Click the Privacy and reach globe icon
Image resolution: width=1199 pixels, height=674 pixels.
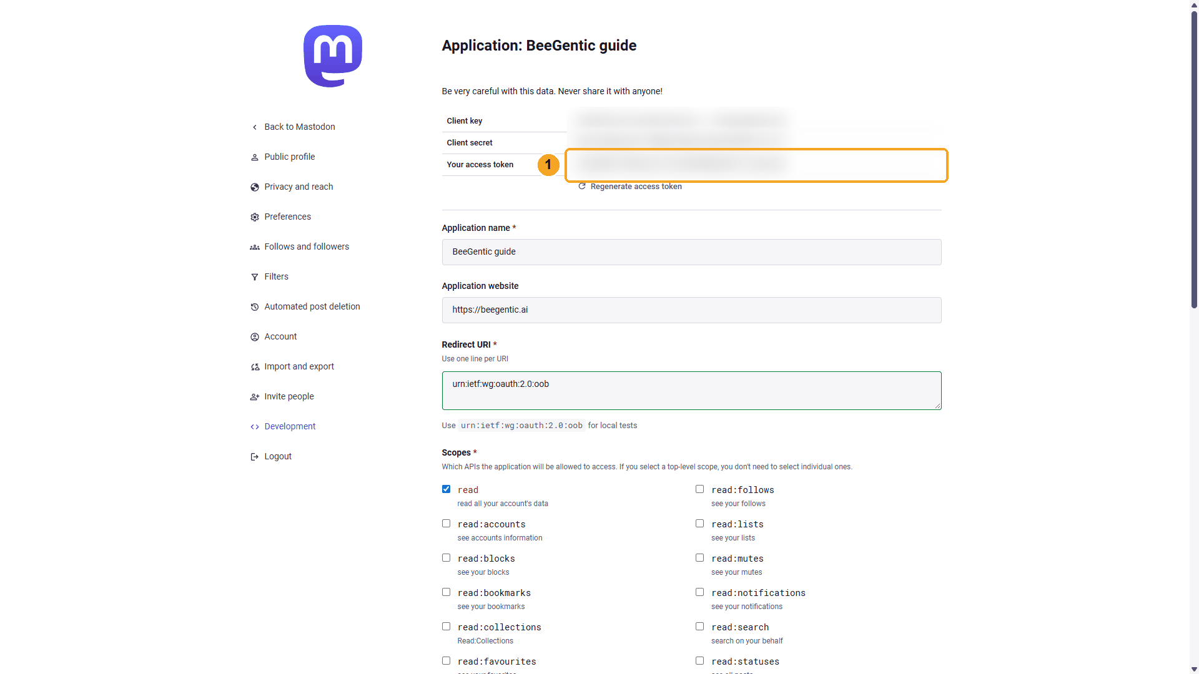tap(255, 187)
